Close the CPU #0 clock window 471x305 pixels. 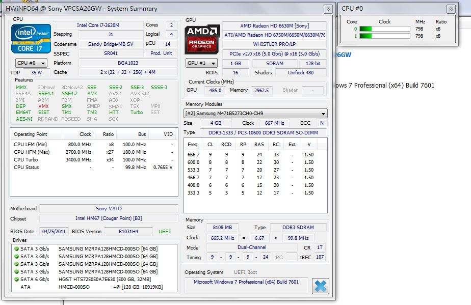(x=451, y=9)
